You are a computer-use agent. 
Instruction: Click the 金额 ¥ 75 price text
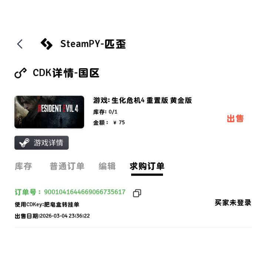pos(109,122)
